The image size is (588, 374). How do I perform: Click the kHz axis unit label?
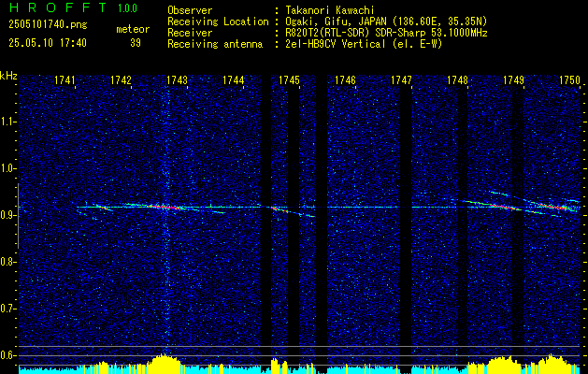pos(8,76)
